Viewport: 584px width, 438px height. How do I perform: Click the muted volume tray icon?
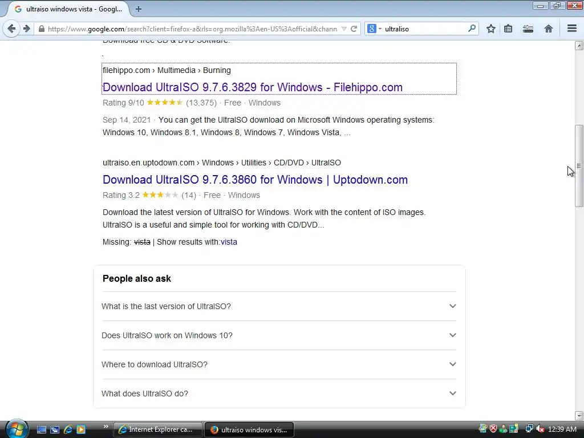click(540, 429)
